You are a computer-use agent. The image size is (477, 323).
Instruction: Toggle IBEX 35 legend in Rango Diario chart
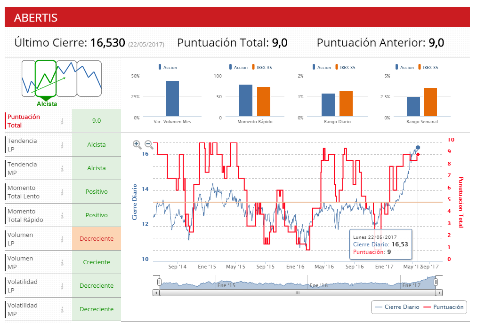tap(345, 67)
